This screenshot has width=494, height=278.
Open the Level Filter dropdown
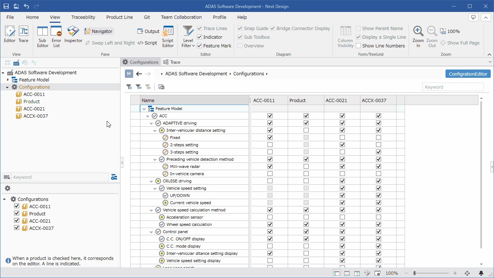pyautogui.click(x=188, y=37)
